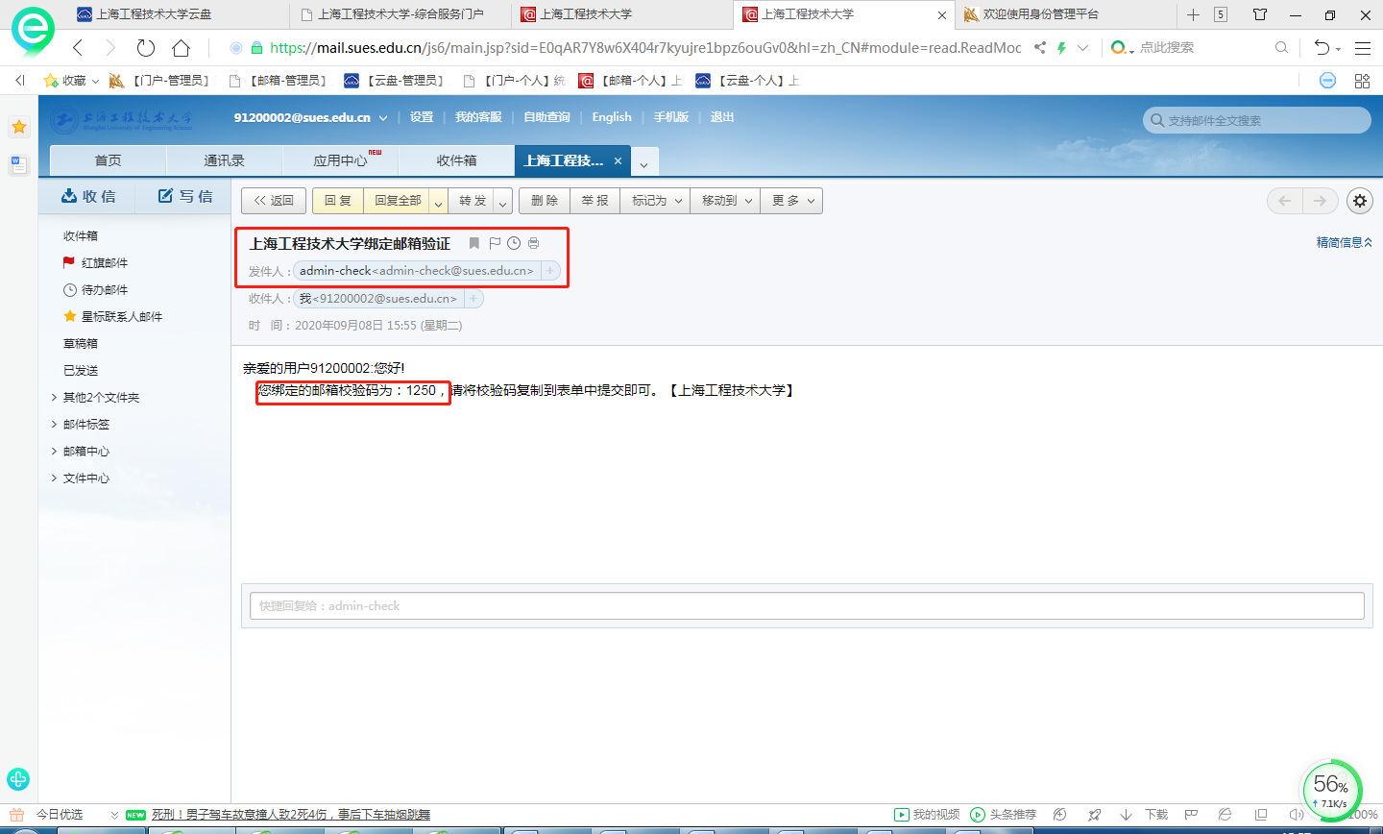Click the 举报 button
The image size is (1383, 834).
594,201
